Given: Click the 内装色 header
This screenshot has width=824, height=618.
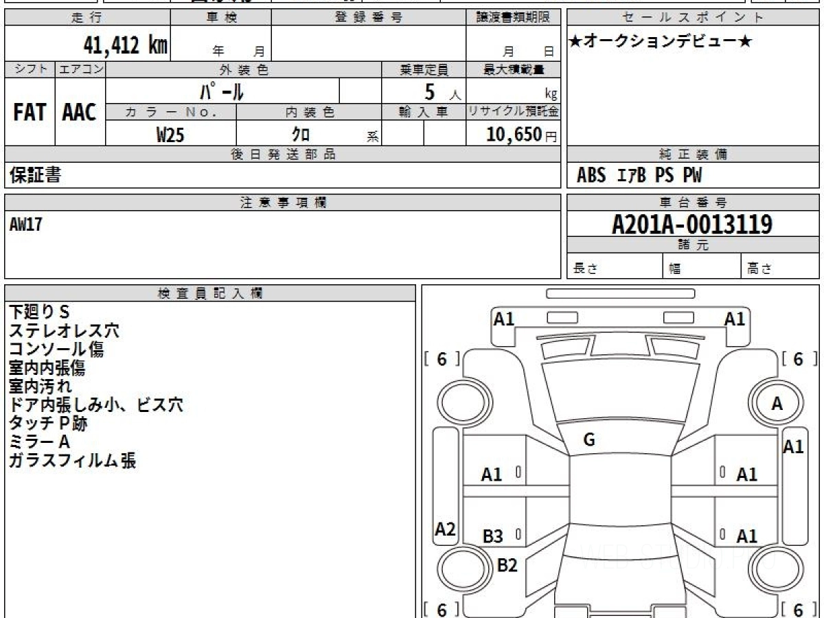Looking at the screenshot, I should 309,113.
